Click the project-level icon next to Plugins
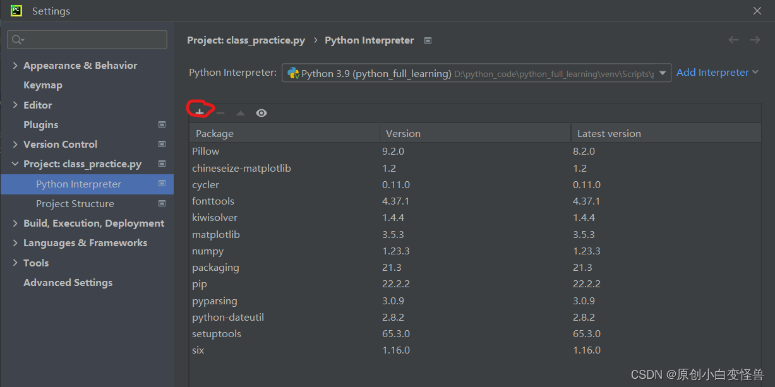775x387 pixels. 162,125
